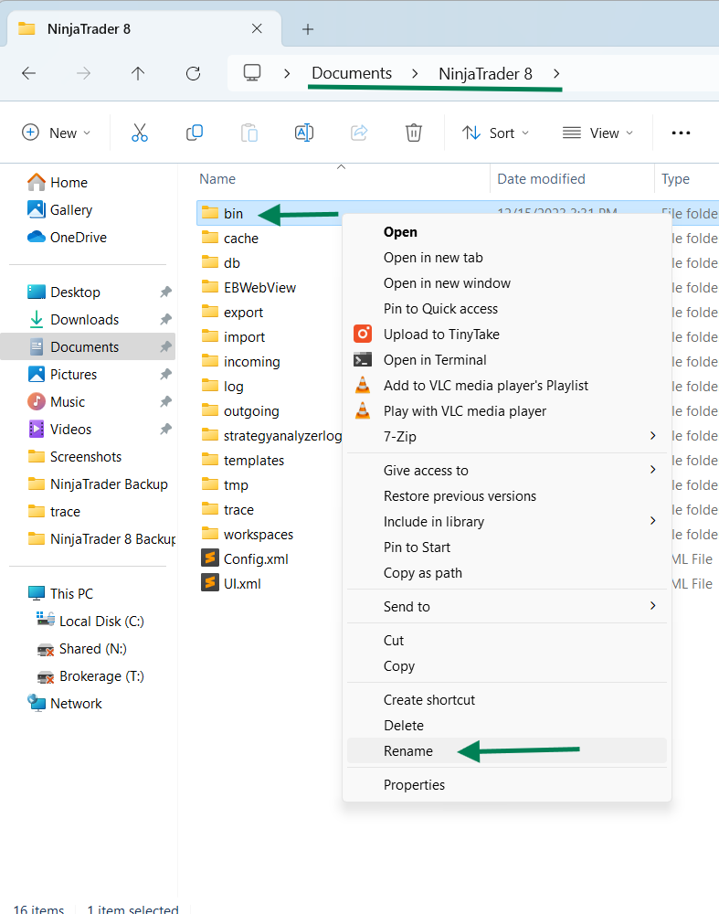Select the workspaces folder

pyautogui.click(x=247, y=534)
